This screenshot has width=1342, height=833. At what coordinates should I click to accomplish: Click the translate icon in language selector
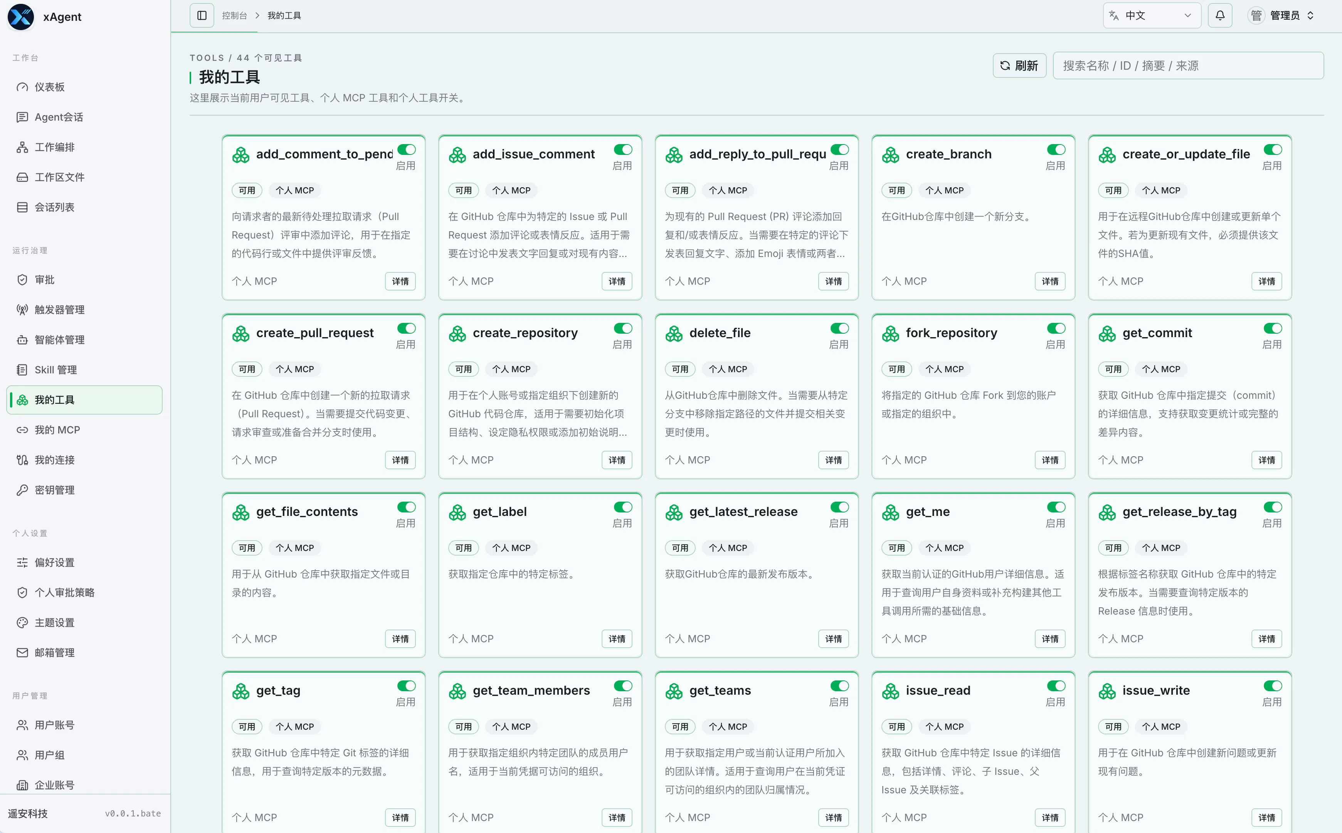(1114, 15)
